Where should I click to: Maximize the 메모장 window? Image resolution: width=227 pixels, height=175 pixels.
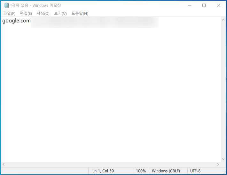204,5
